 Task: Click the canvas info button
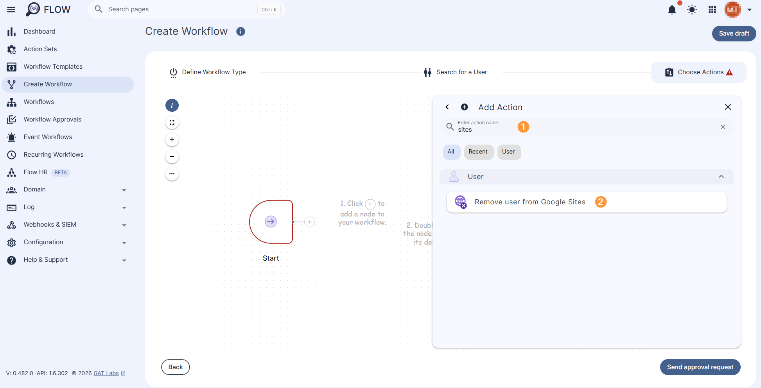[172, 105]
